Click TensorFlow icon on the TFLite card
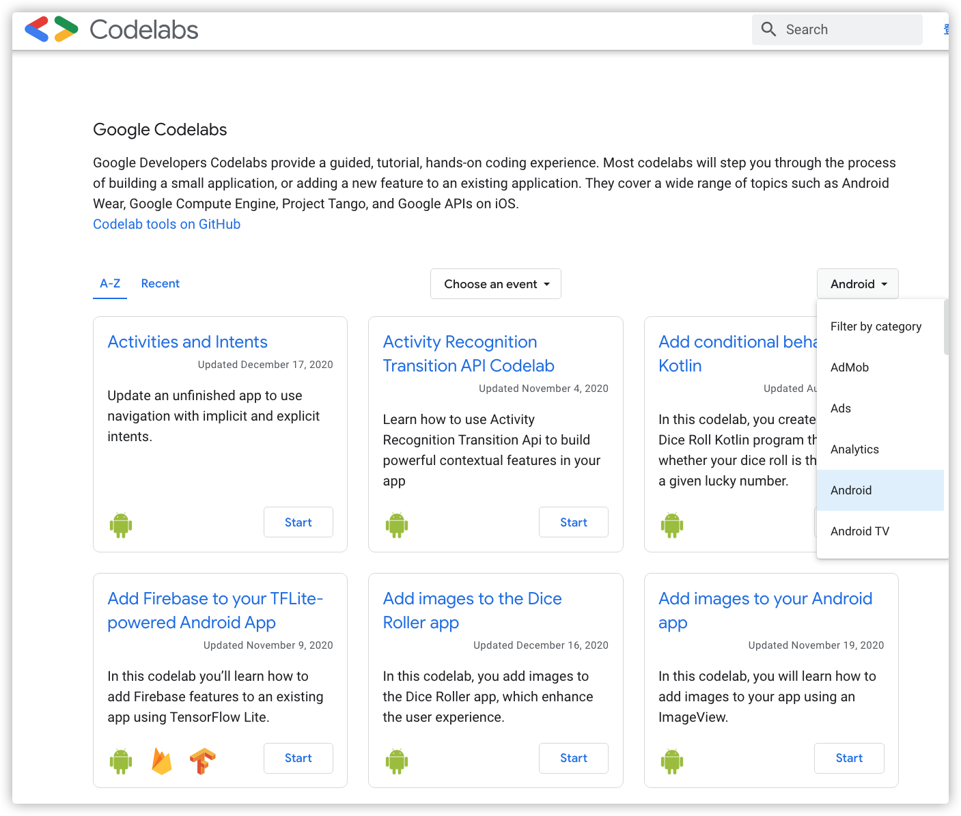961x816 pixels. pos(203,761)
